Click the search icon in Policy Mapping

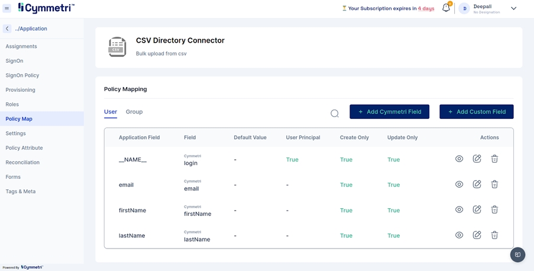pos(335,113)
